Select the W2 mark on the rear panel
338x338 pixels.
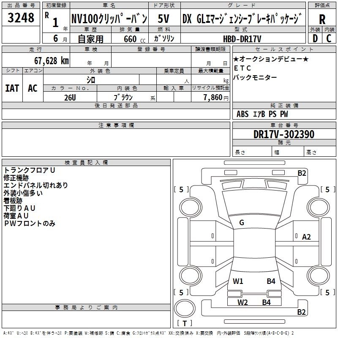(x=243, y=302)
